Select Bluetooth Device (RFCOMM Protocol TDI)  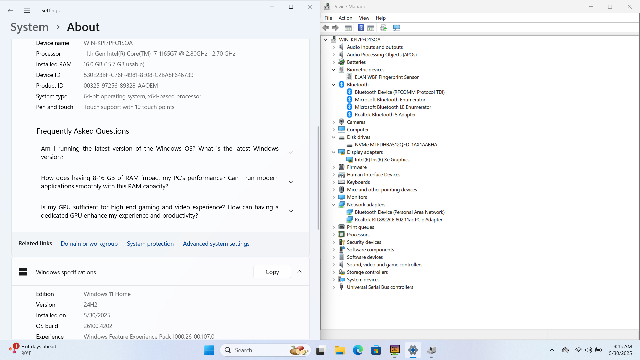point(399,92)
